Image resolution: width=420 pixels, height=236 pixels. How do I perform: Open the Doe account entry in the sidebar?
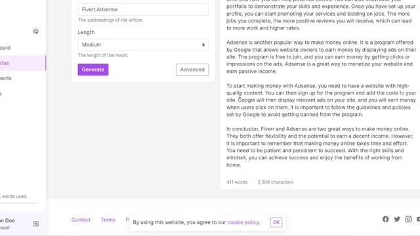click(7, 224)
